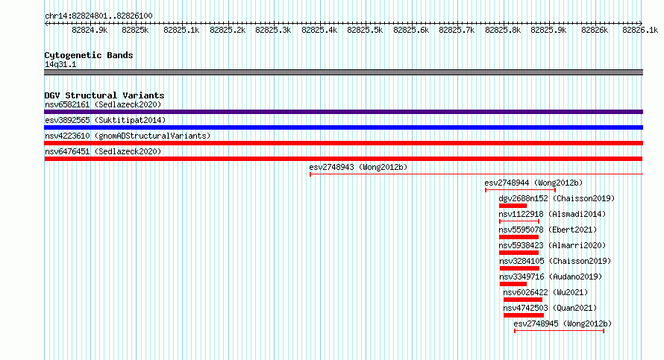Screen dimensions: 664x360
Task: Click the red bar under nsv4742503
Action: (x=524, y=315)
